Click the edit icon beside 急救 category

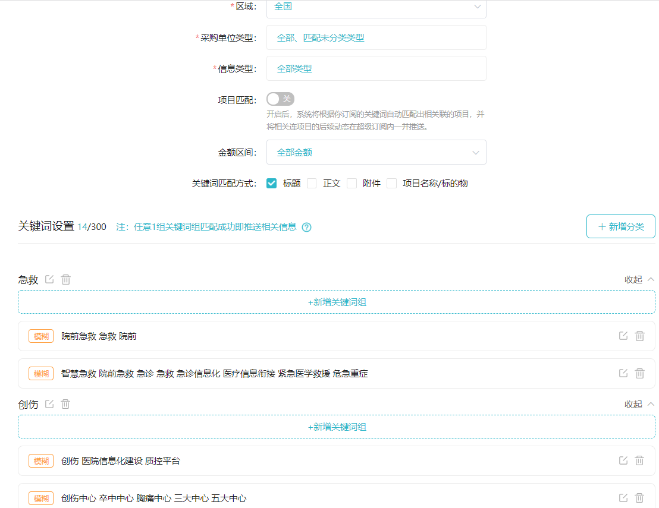click(49, 279)
